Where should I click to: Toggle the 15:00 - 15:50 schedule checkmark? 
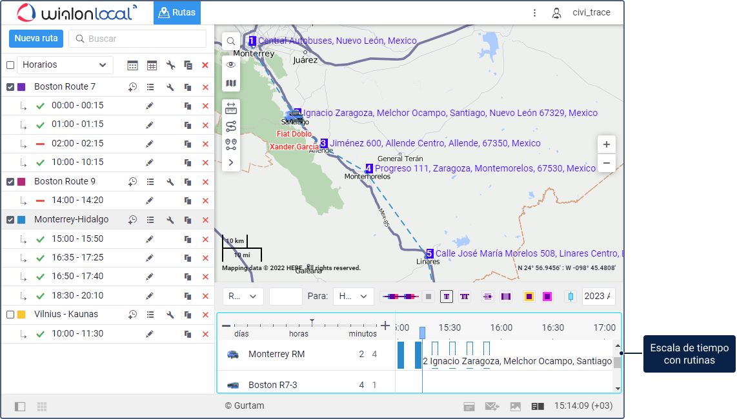pyautogui.click(x=41, y=239)
